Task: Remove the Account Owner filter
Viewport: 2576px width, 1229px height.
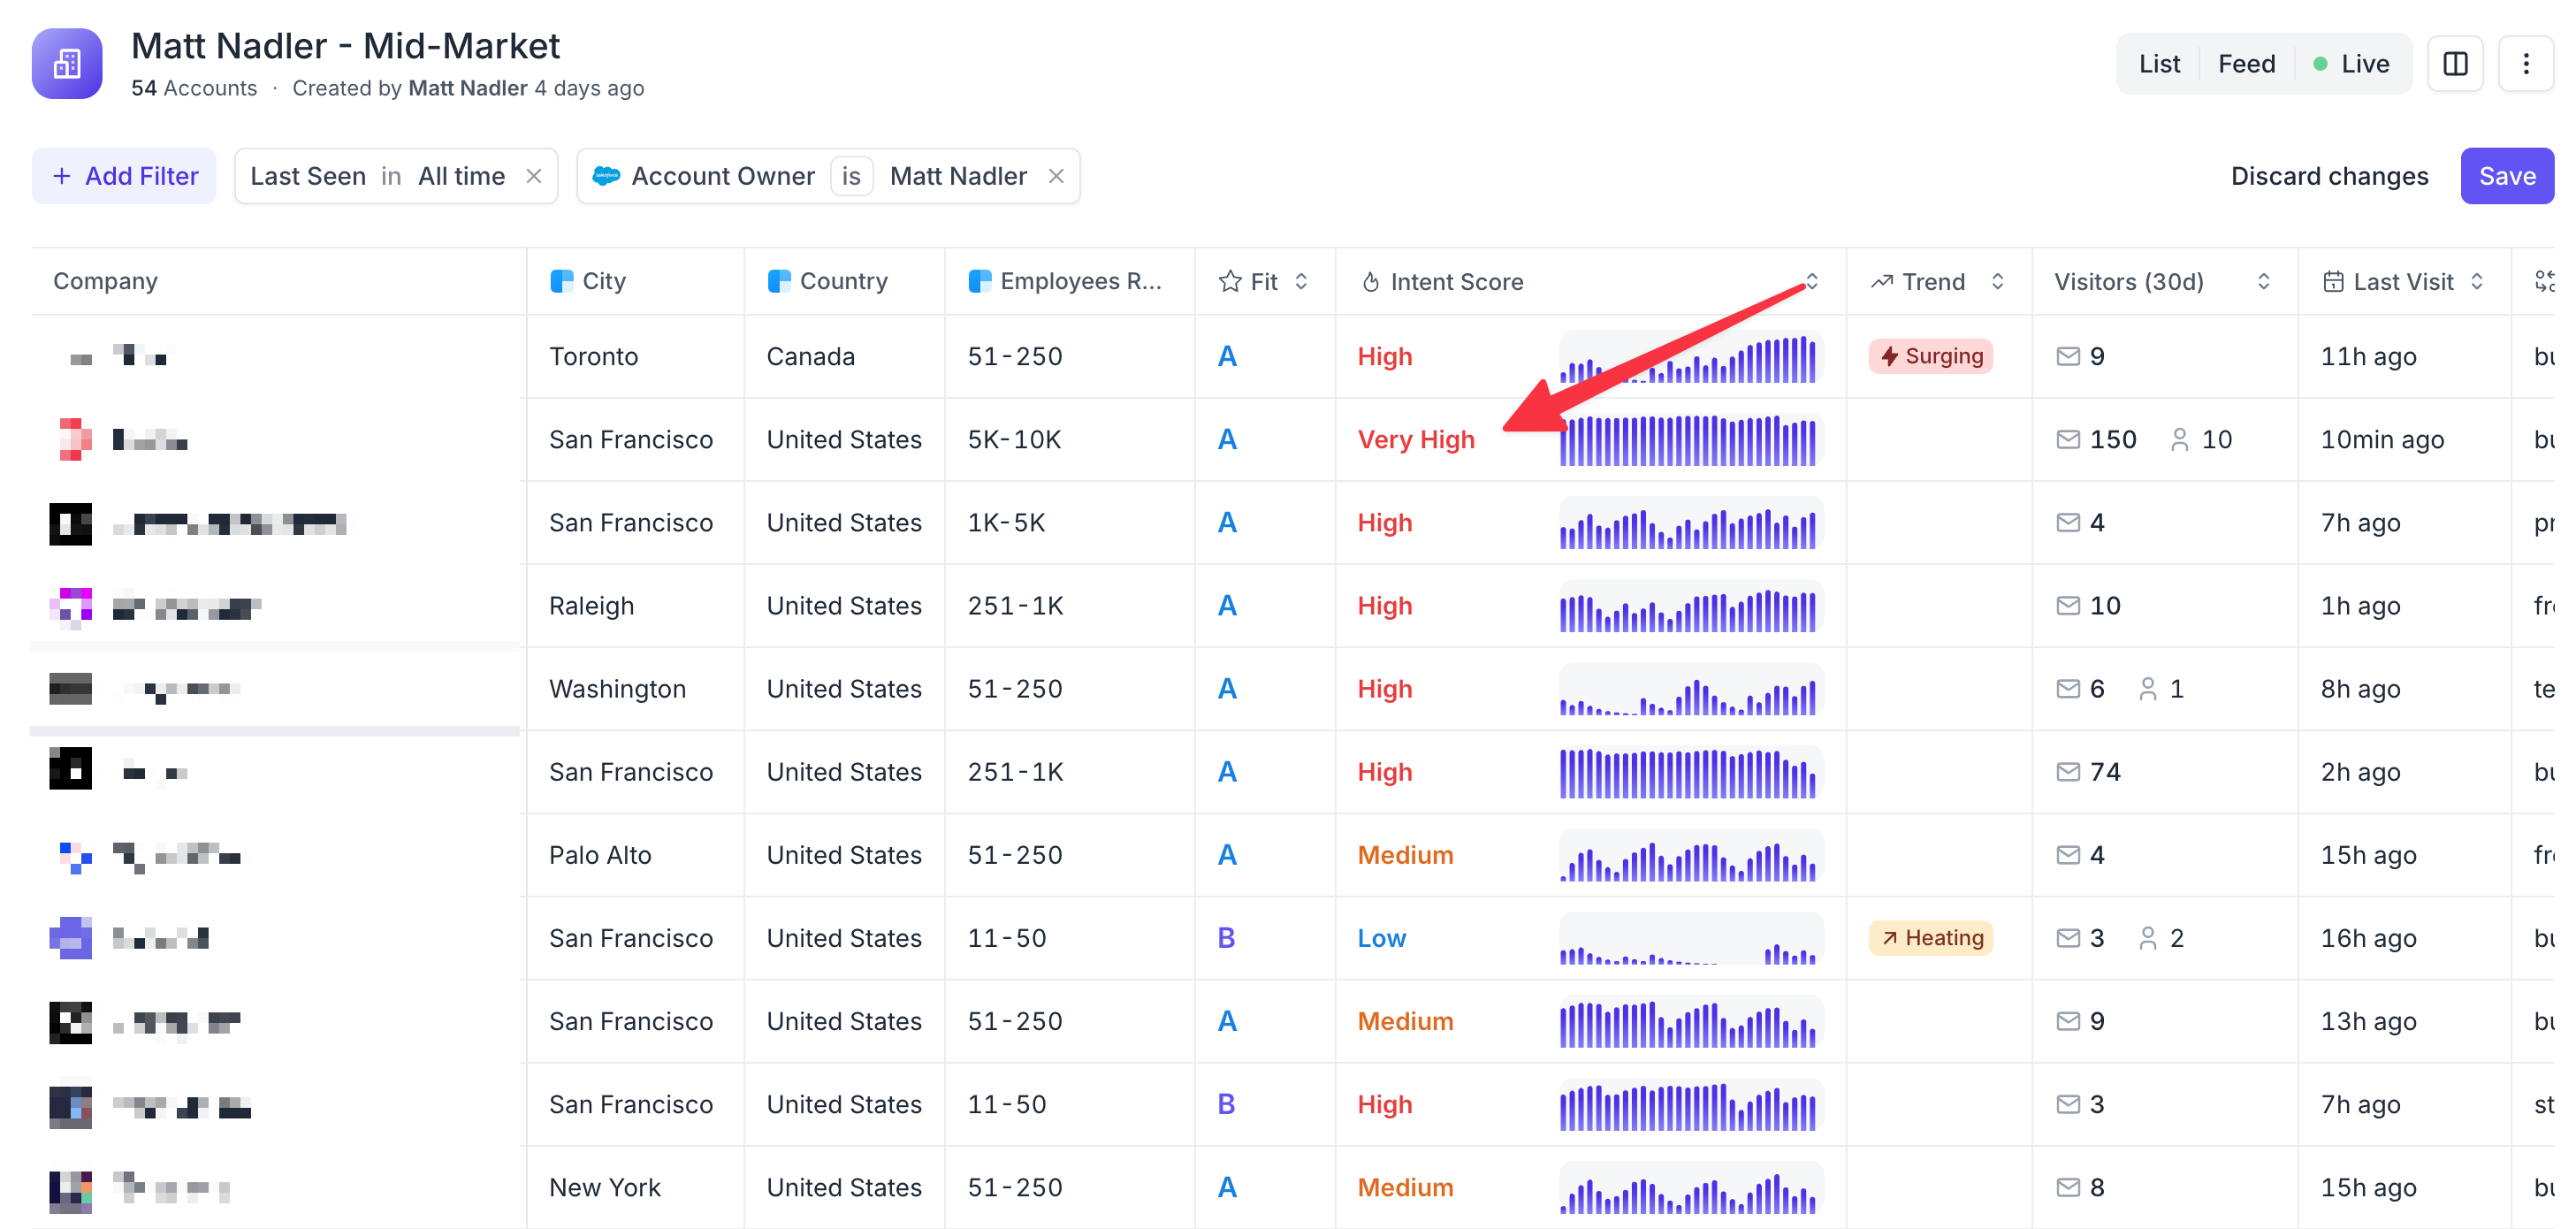Action: pos(1056,176)
